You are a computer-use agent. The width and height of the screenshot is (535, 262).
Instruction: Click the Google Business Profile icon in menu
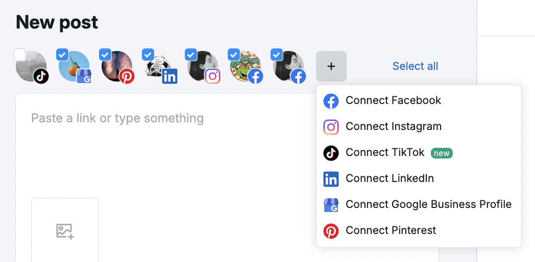pyautogui.click(x=331, y=205)
